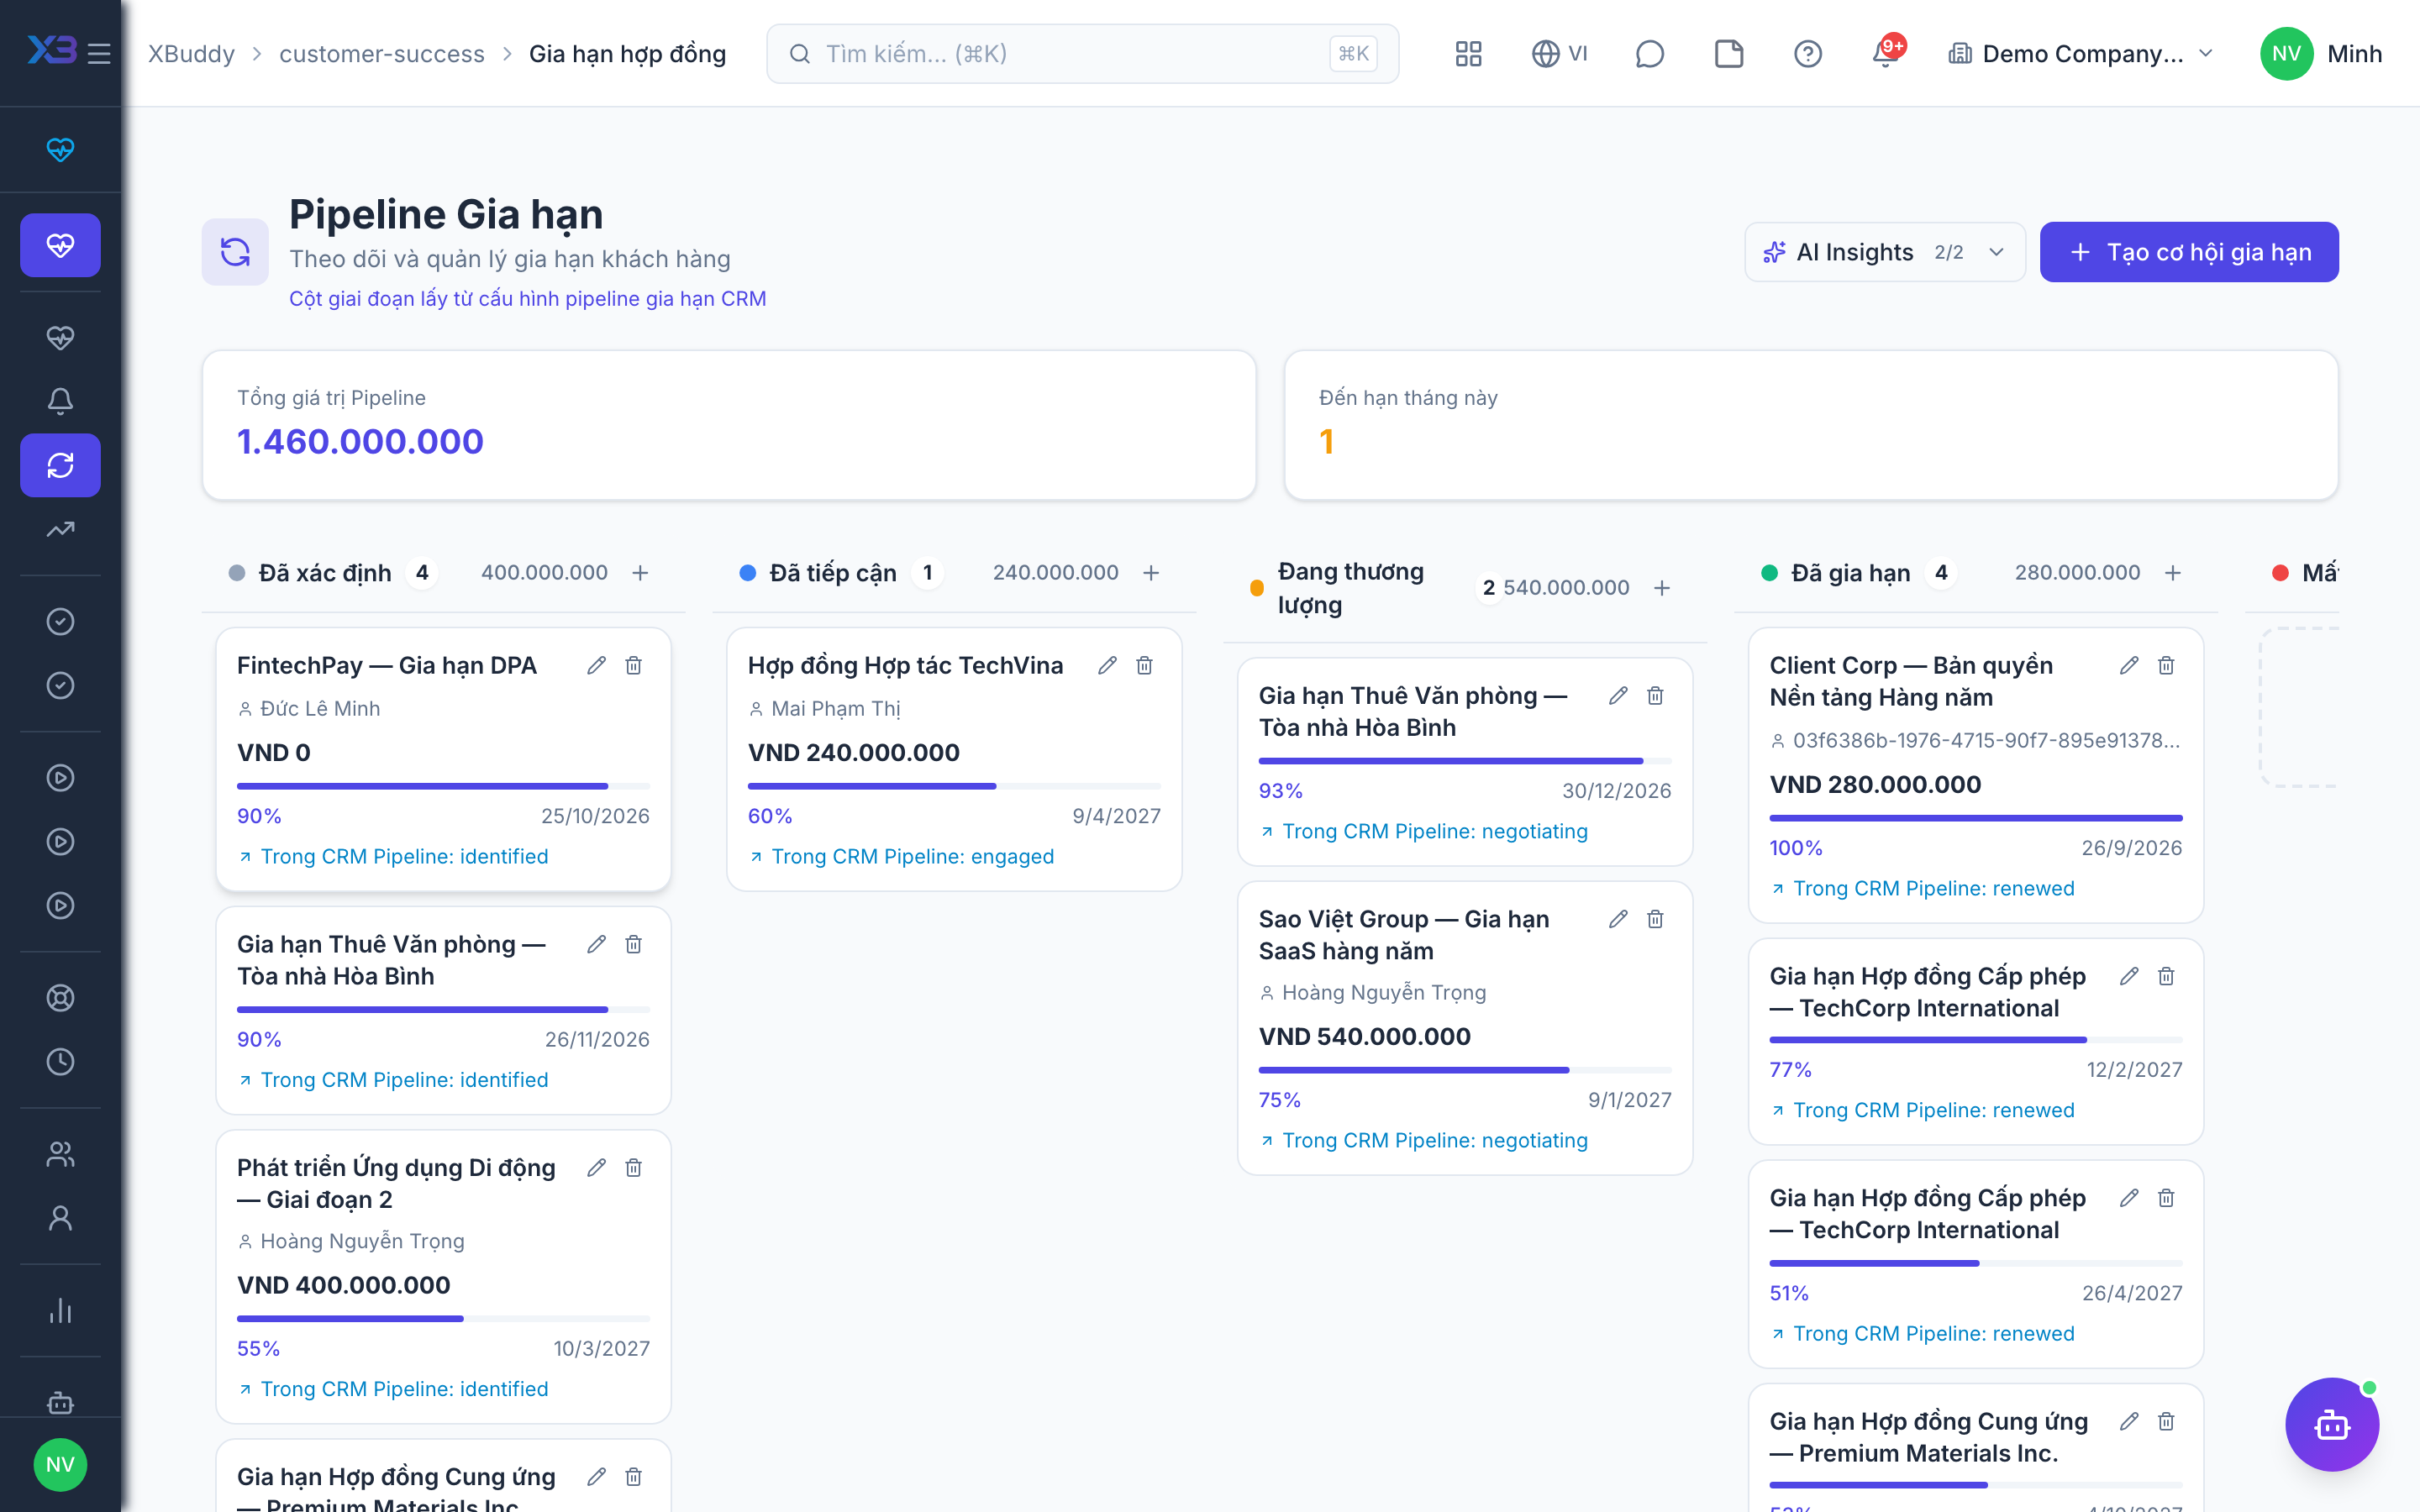Select the active renewals sidebar item

[x=60, y=465]
